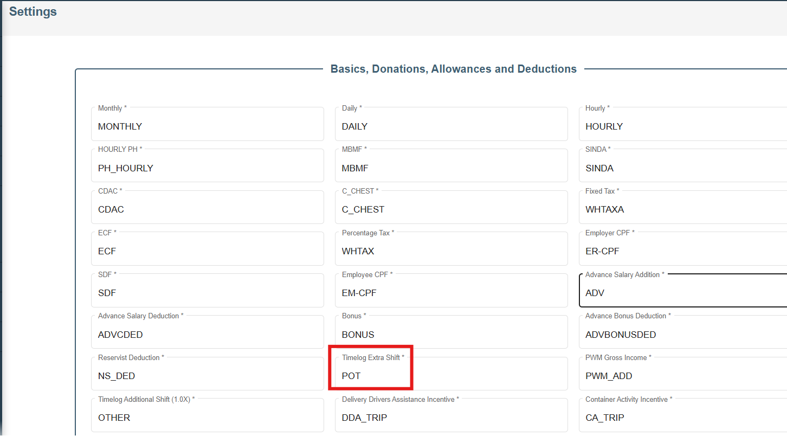Focus the Bonus input field

point(451,335)
